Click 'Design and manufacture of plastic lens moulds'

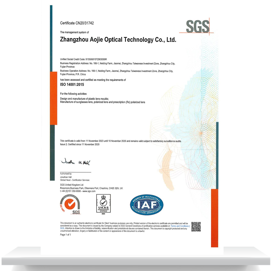click(x=84, y=99)
